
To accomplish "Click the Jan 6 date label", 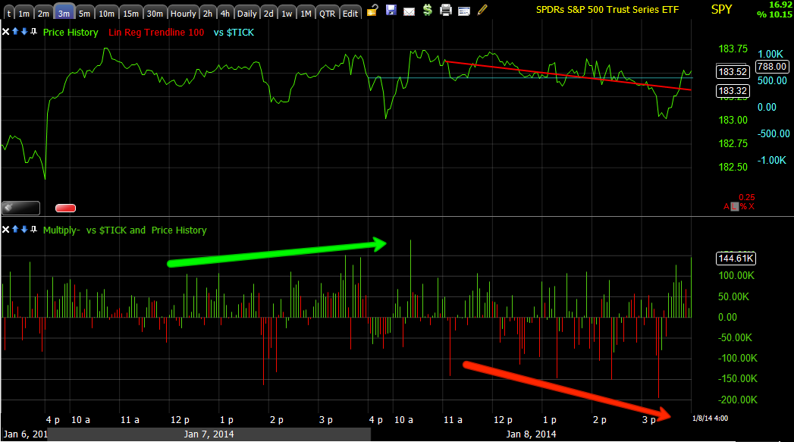I will click(x=25, y=434).
